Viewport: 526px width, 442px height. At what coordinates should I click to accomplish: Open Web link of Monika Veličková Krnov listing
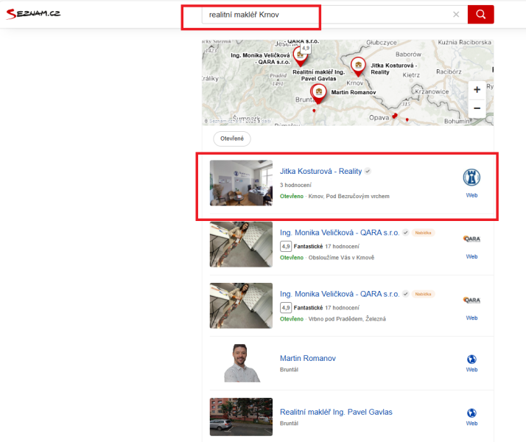(471, 256)
